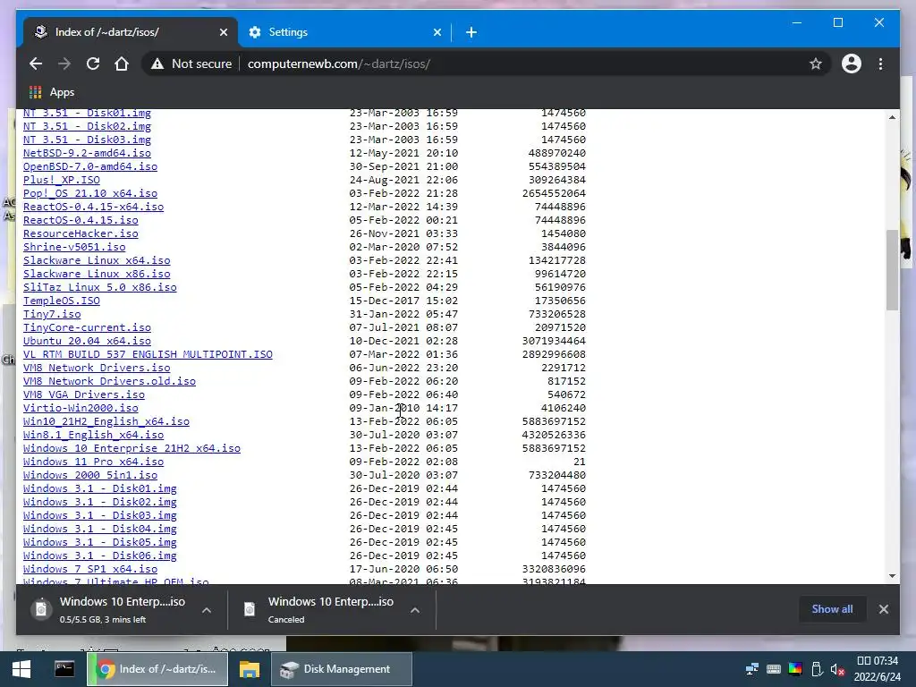This screenshot has height=687, width=916.
Task: Switch to the Settings tab
Action: (x=344, y=32)
